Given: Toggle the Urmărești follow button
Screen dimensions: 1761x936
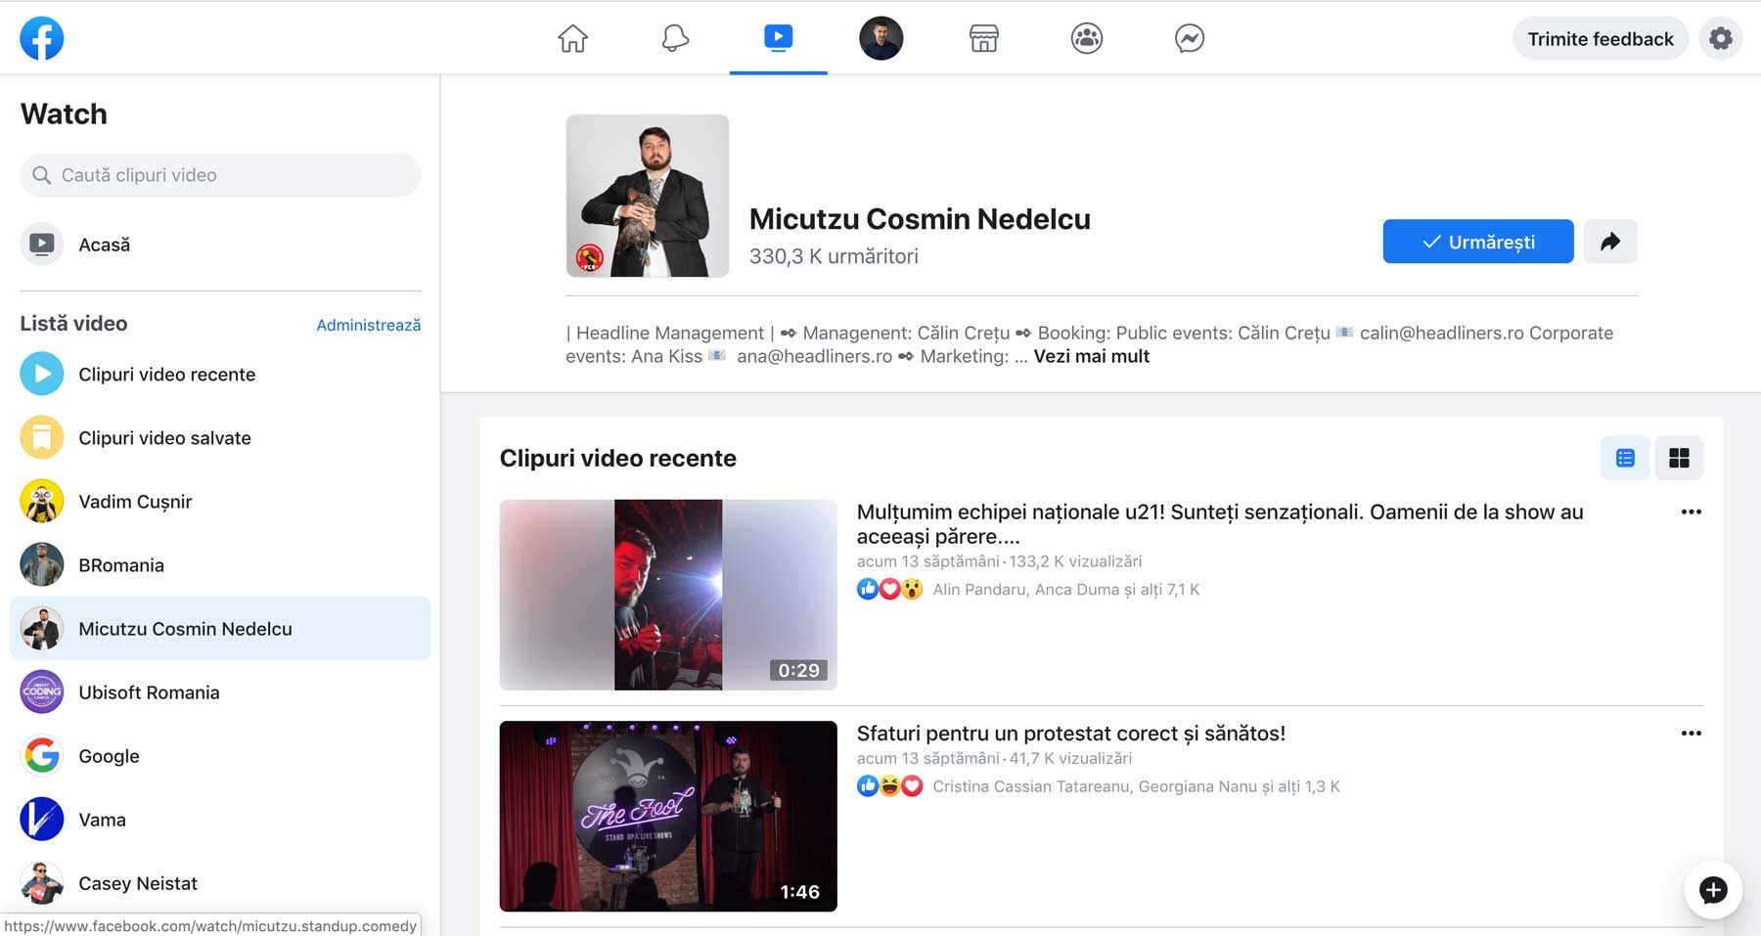Looking at the screenshot, I should [1477, 242].
